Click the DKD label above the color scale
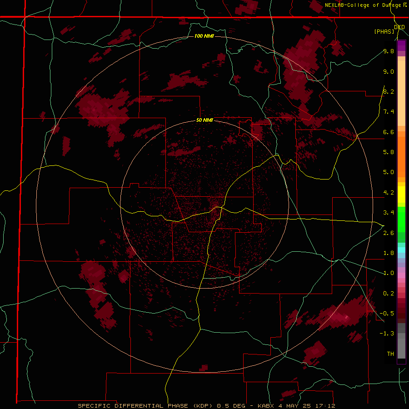Viewport: 409px width, 409px height. pyautogui.click(x=399, y=27)
